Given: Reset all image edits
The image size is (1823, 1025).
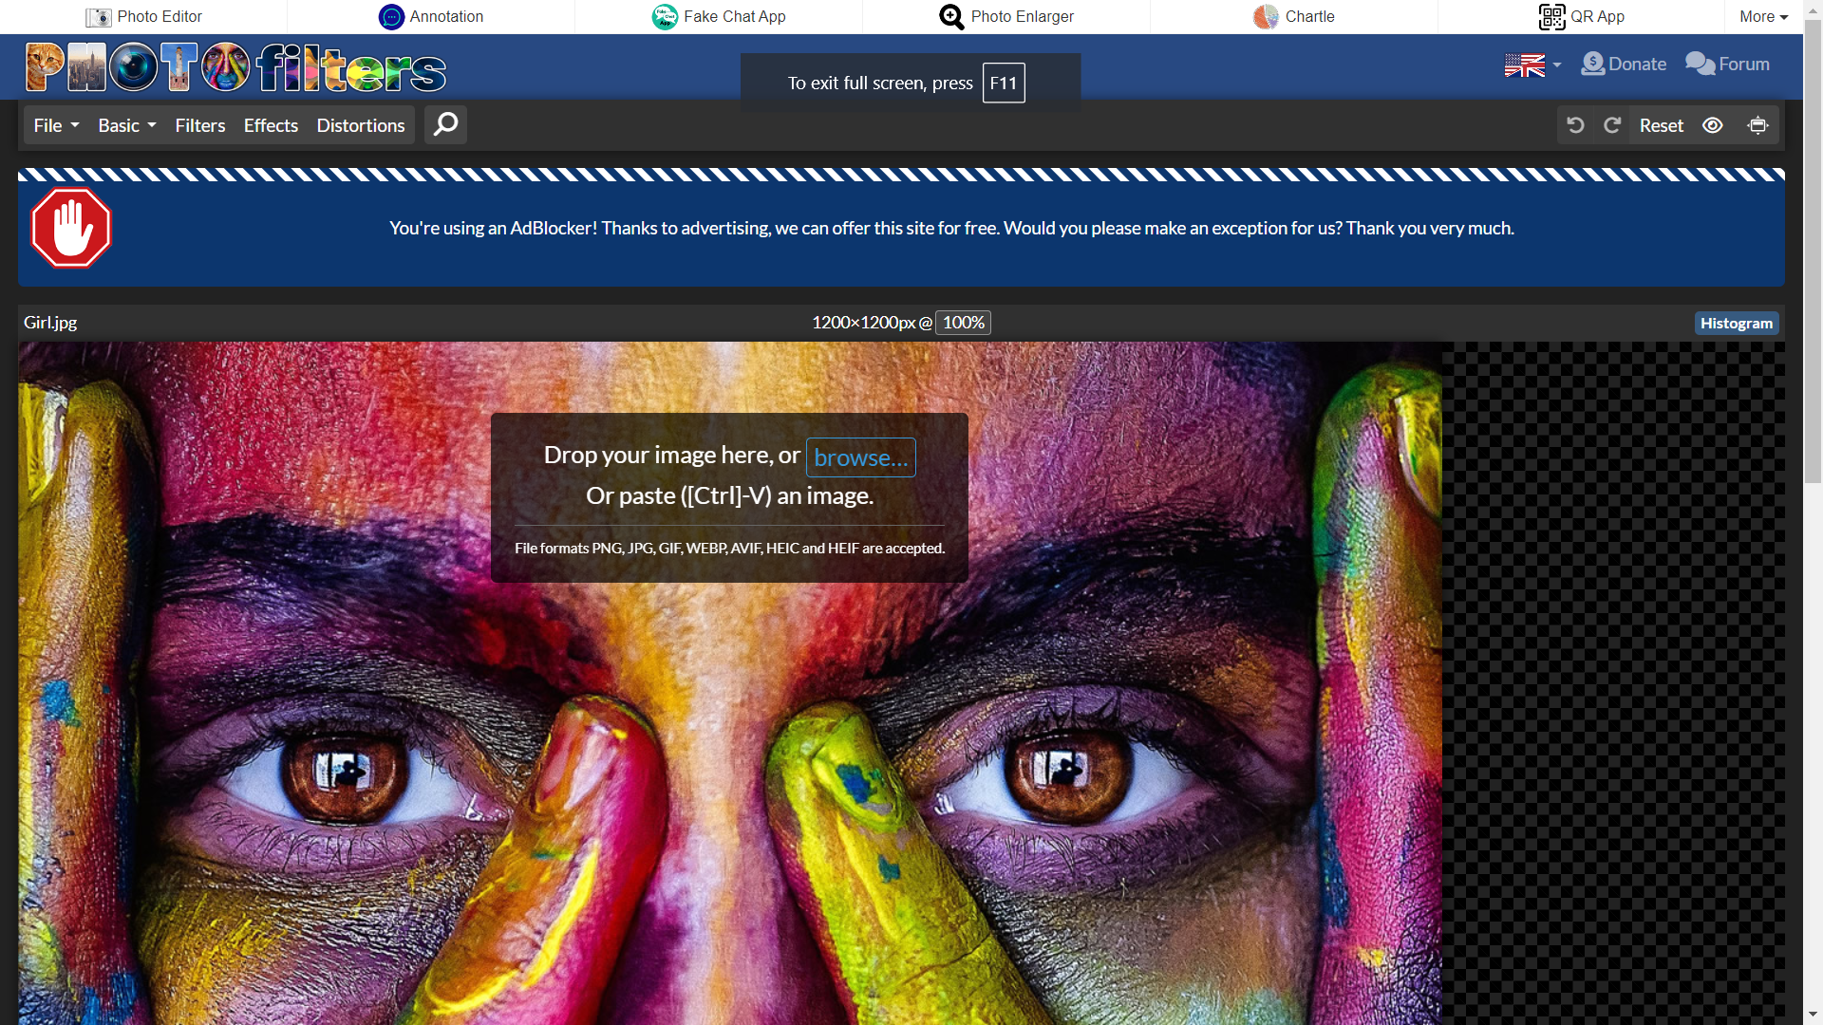Looking at the screenshot, I should (x=1662, y=125).
